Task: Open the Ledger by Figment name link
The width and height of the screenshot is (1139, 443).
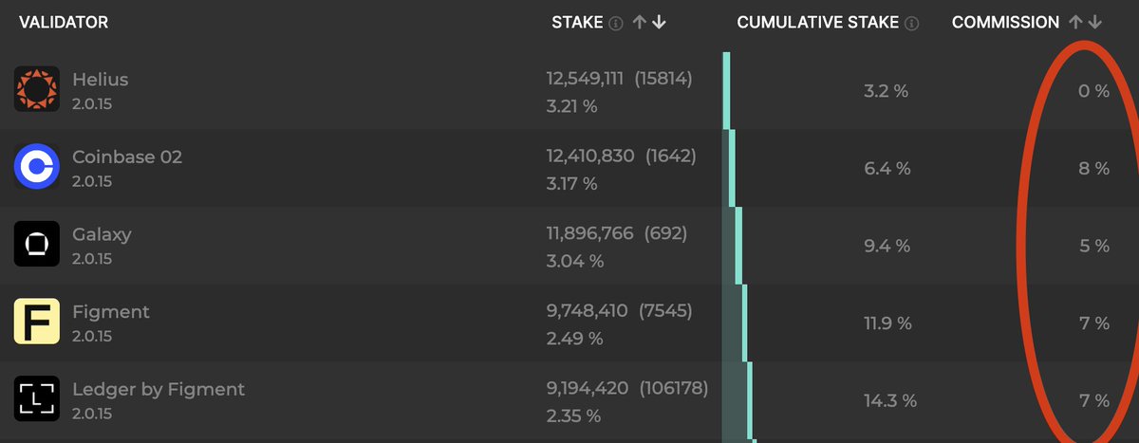Action: pyautogui.click(x=159, y=389)
